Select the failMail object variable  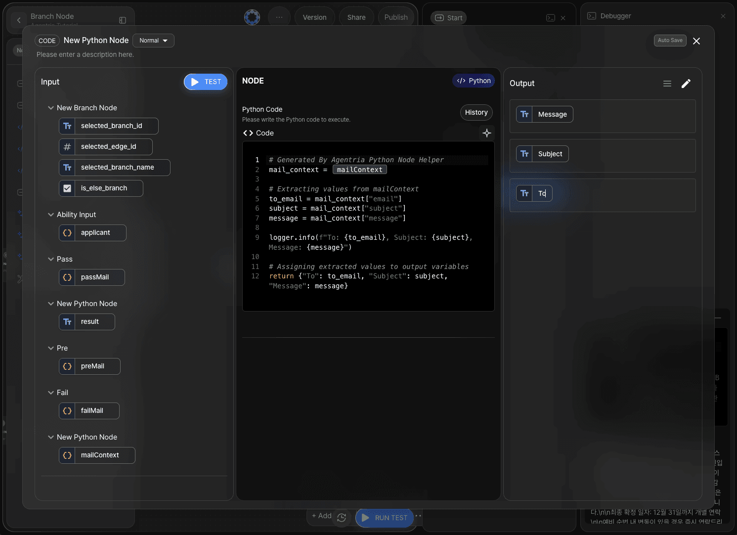(89, 411)
